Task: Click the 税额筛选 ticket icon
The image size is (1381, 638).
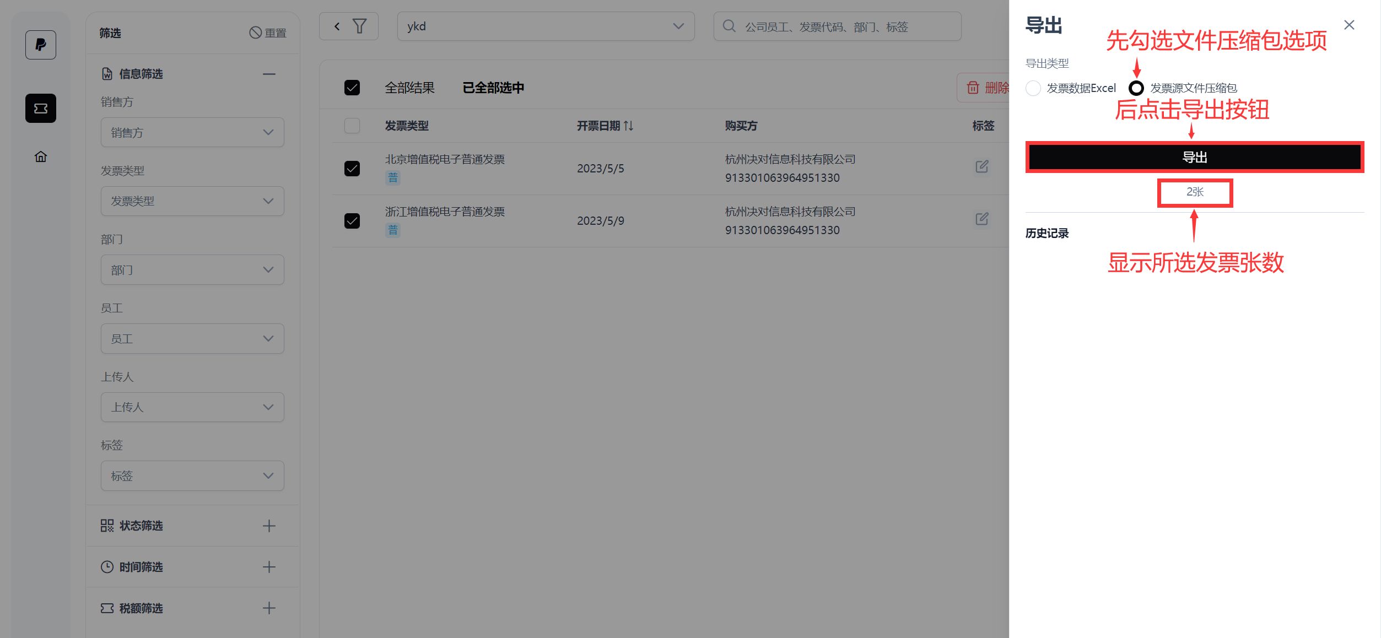Action: (107, 608)
